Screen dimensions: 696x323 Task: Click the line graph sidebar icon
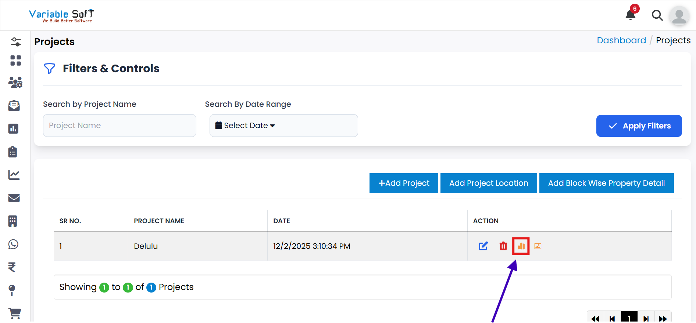[14, 175]
